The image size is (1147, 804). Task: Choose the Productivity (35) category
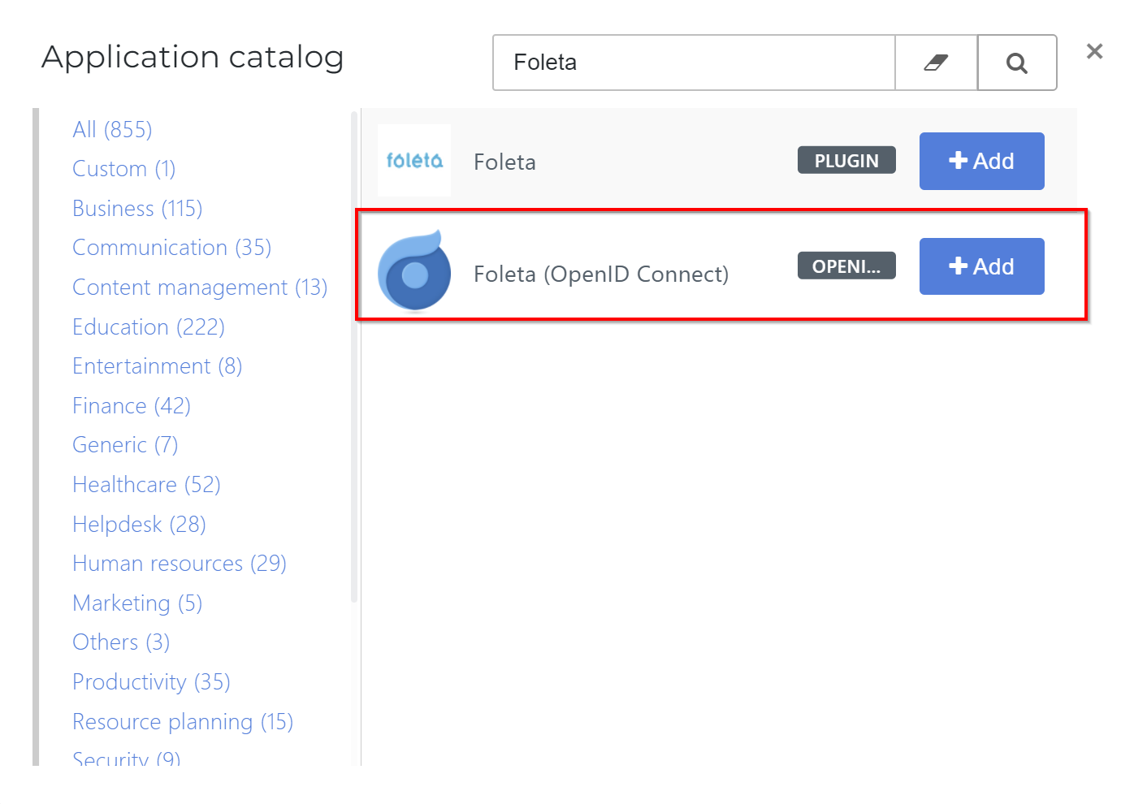(x=151, y=682)
